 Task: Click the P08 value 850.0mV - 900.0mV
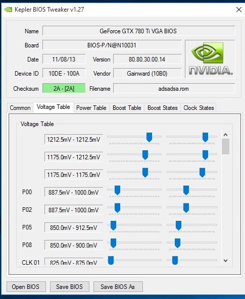[x=74, y=245]
